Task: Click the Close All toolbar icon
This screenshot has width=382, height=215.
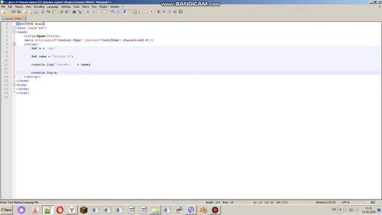Action: [x=30, y=12]
